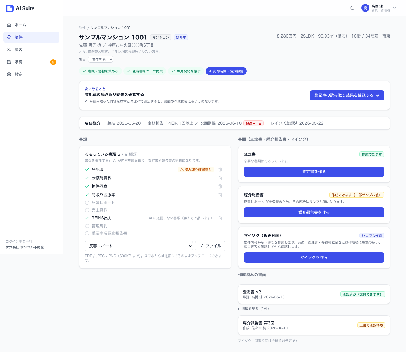Click the ファイル upload button
Screen dimensions: 406x352
point(210,246)
